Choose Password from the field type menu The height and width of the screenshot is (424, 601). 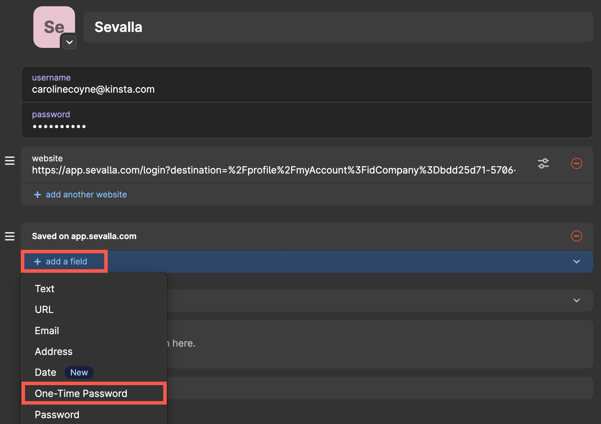(94, 415)
